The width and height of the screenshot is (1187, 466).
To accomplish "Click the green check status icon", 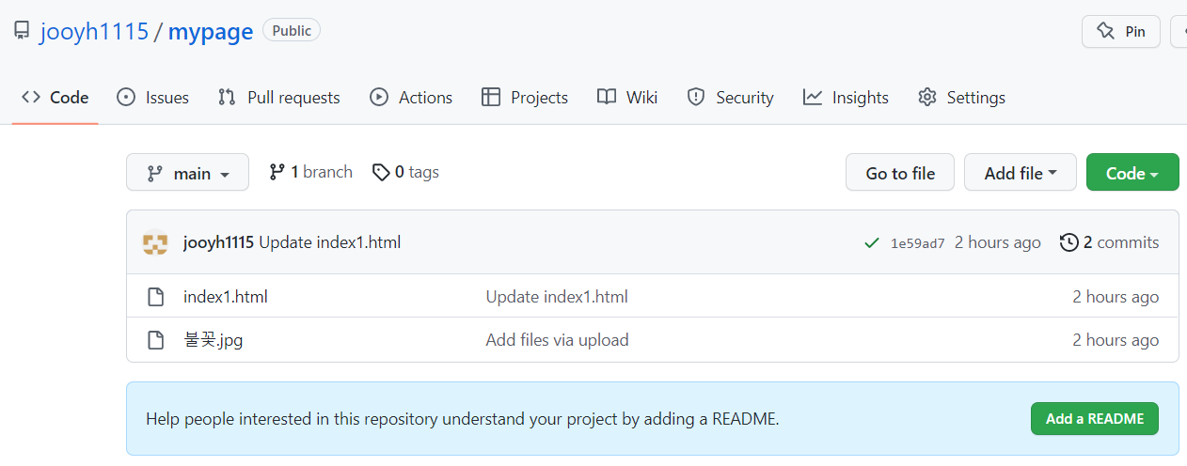I will pyautogui.click(x=872, y=243).
